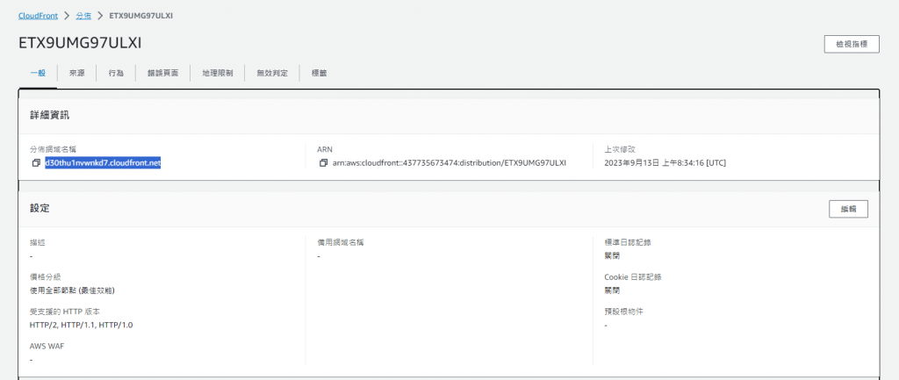899x380 pixels.
Task: Select the 一般 tab
Action: click(38, 74)
